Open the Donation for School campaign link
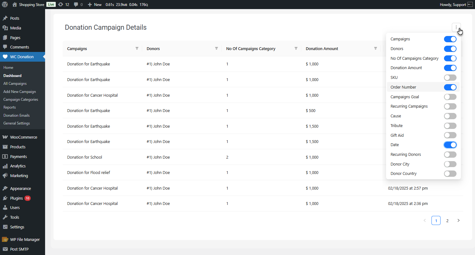475x255 pixels. click(x=84, y=157)
